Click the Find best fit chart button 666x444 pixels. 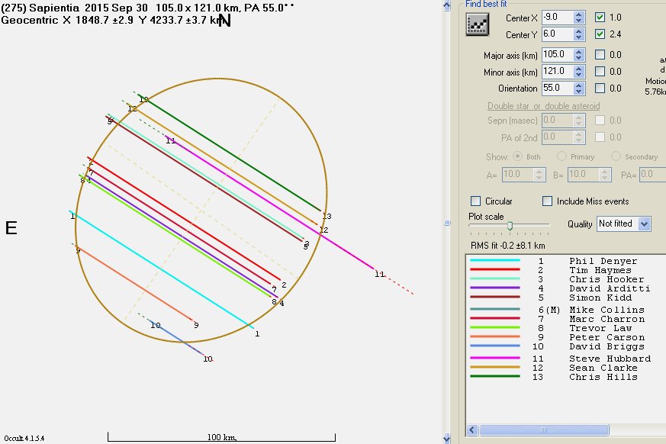478,24
